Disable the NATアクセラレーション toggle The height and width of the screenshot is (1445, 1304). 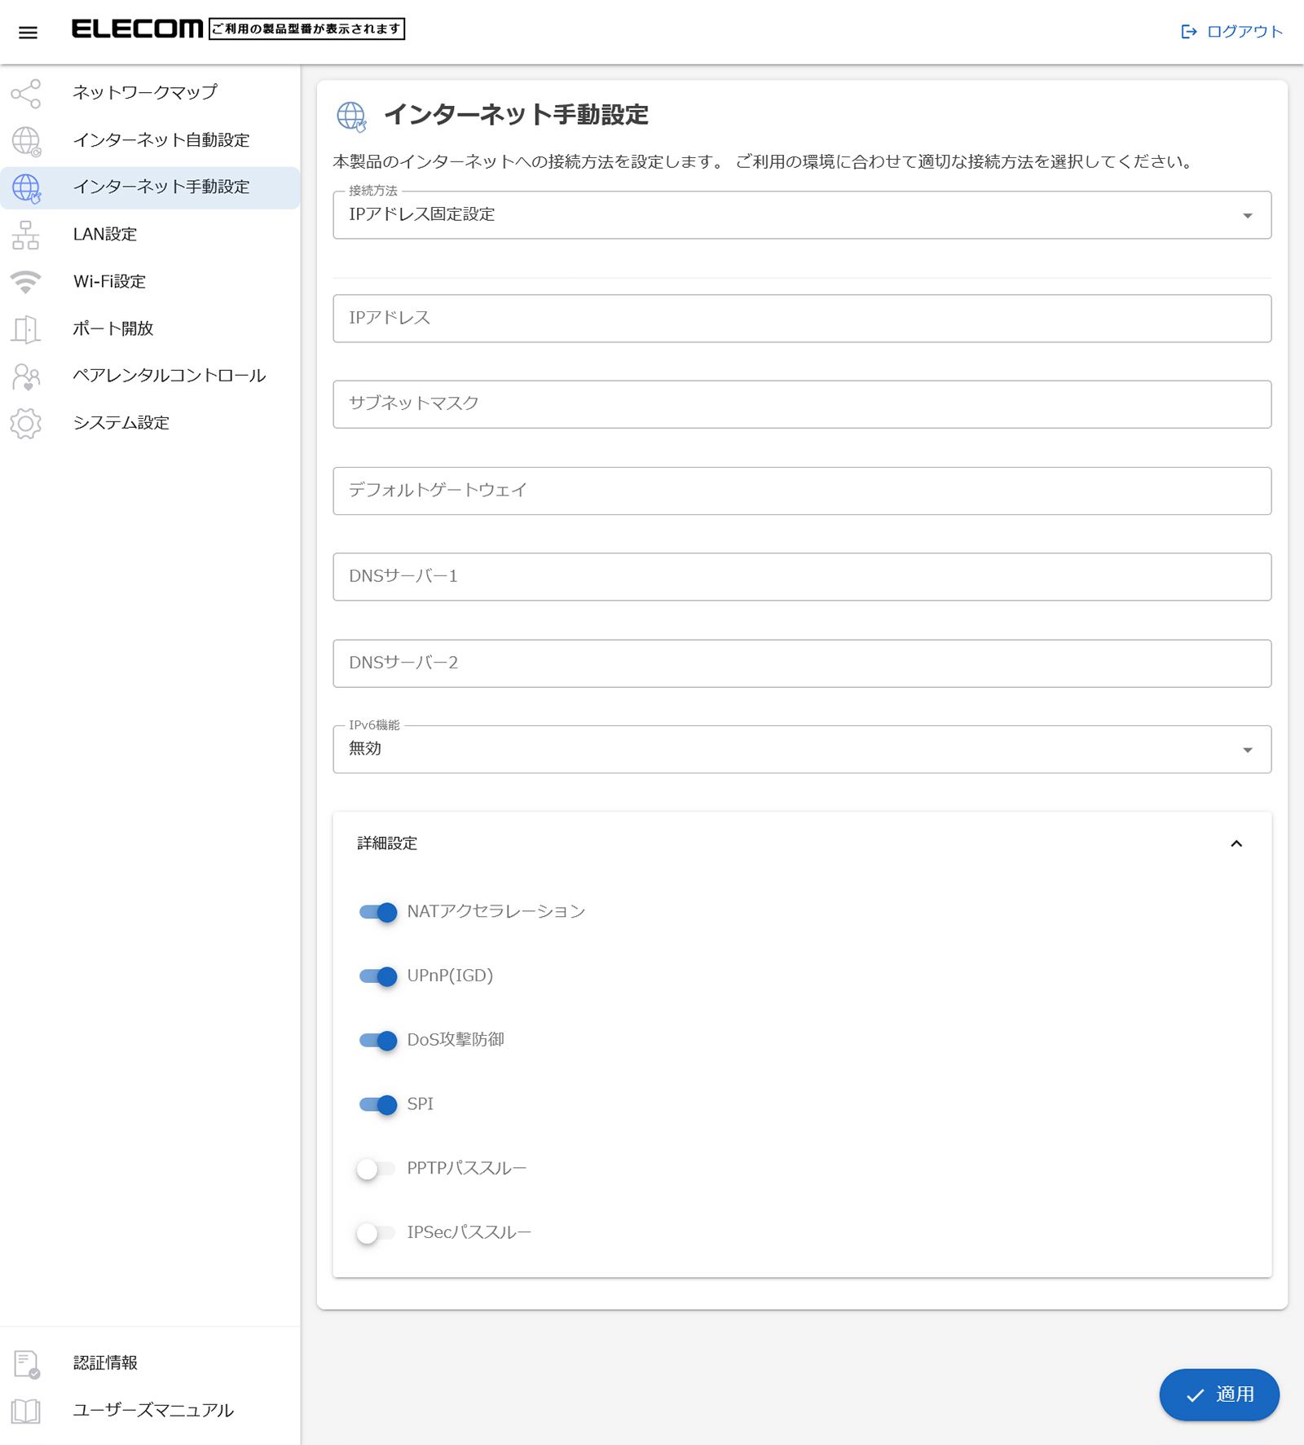(x=378, y=912)
